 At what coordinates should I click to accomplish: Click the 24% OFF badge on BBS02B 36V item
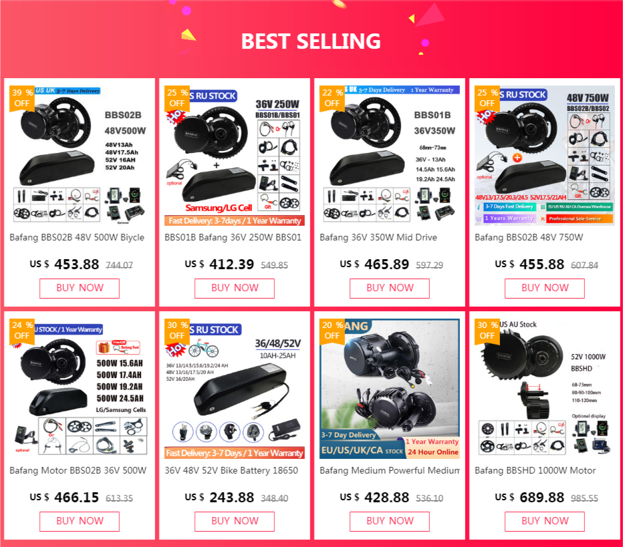coord(22,330)
